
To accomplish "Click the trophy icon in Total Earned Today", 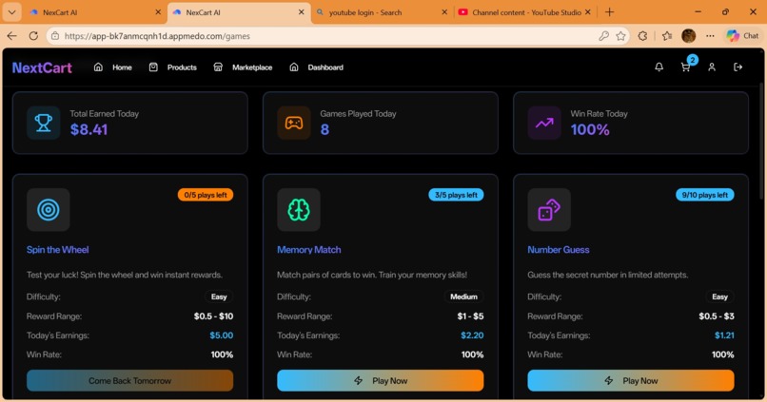I will 44,124.
